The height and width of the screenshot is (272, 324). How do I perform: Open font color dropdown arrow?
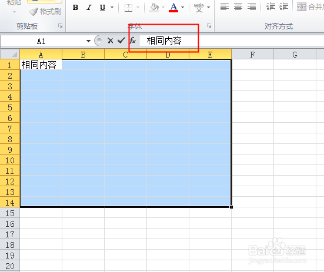tap(182, 8)
